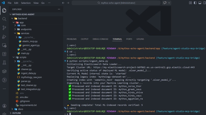Go back with the left arrow

63,3
